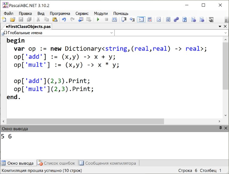Minimize the PascalABC.NET window
This screenshot has height=174, width=229.
coord(187,5)
